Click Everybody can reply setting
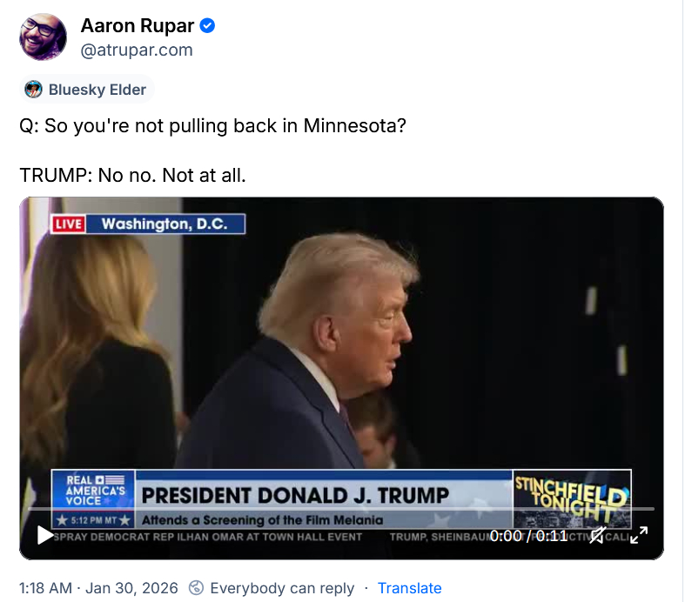 tap(282, 588)
